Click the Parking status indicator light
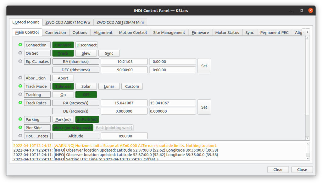 pyautogui.click(x=20, y=119)
